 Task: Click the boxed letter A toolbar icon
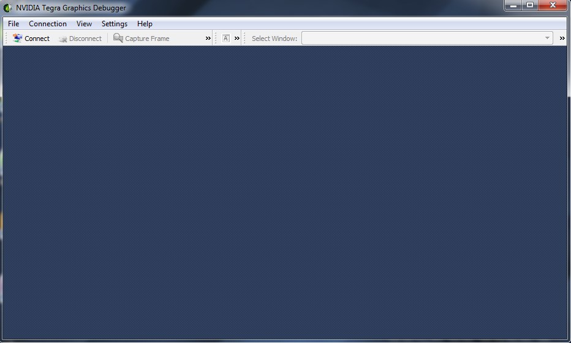(x=226, y=38)
